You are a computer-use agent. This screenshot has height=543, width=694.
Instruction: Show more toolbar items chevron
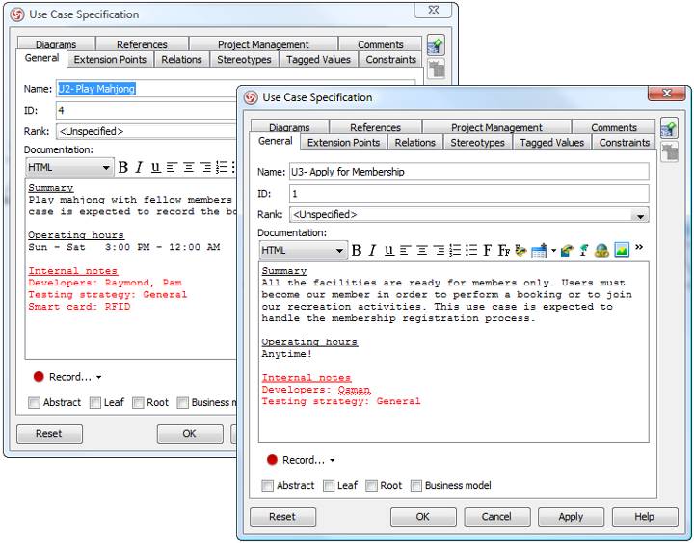tap(639, 247)
